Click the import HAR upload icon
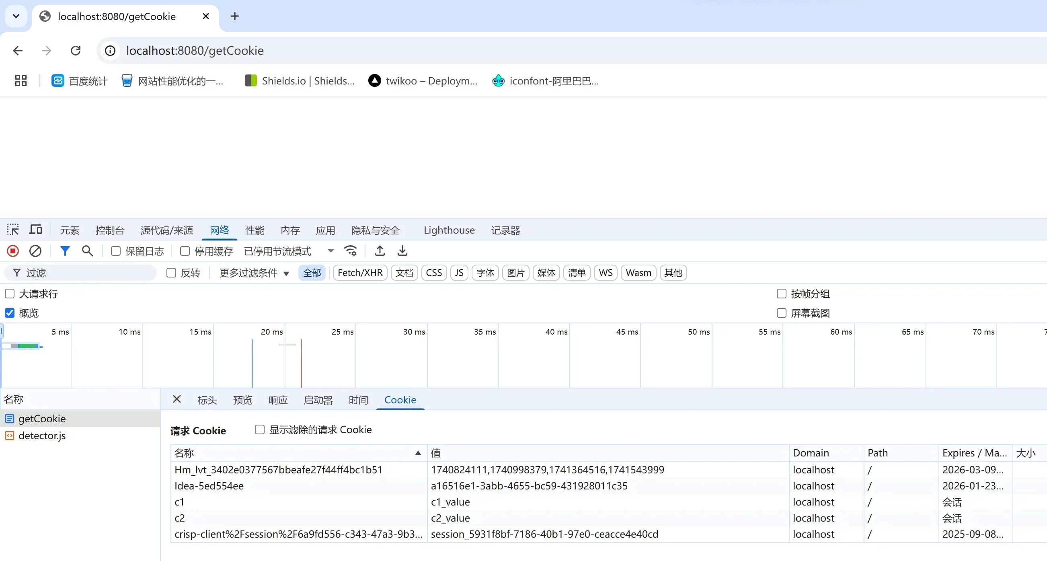Screen dimensions: 1047x561 point(380,251)
